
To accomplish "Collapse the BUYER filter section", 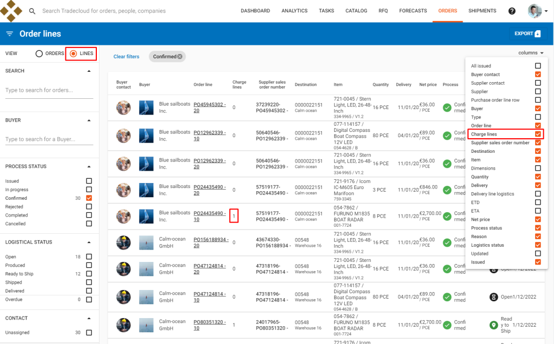I will click(89, 120).
